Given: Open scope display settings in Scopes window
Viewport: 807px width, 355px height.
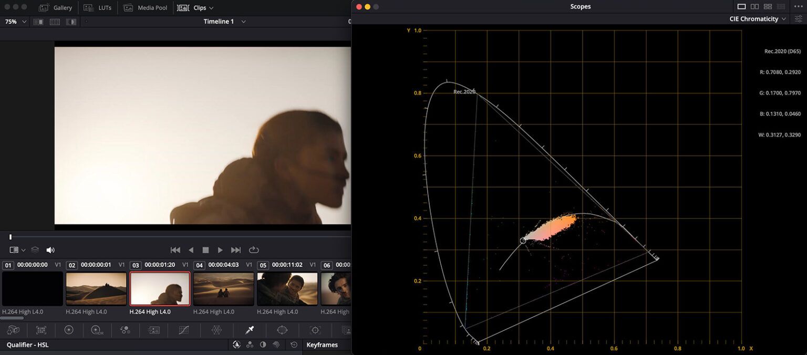Looking at the screenshot, I should (798, 18).
